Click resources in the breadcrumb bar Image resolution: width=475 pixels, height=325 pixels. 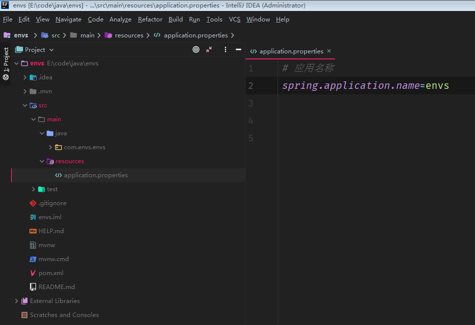tap(129, 35)
